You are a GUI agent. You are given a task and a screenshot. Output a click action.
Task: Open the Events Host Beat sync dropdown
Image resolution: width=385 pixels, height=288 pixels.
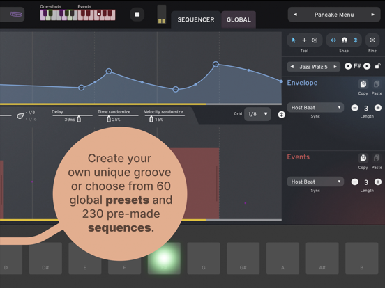click(315, 182)
